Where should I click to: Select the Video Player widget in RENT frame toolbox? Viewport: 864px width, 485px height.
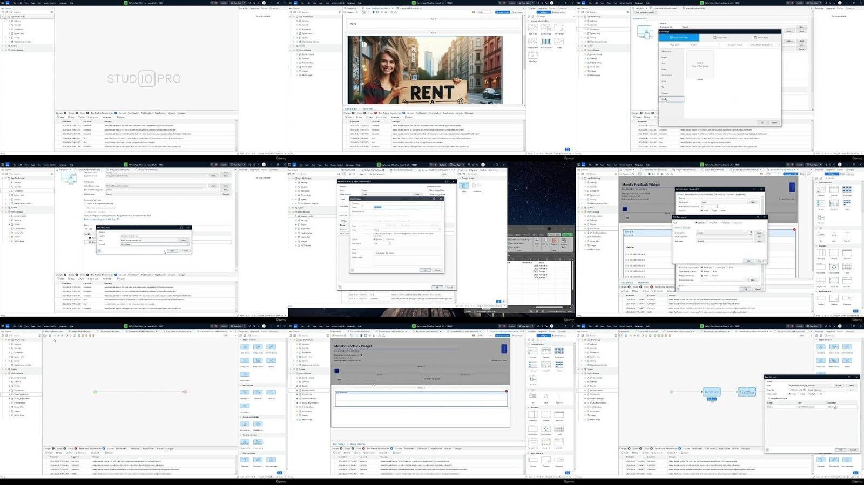tap(533, 56)
